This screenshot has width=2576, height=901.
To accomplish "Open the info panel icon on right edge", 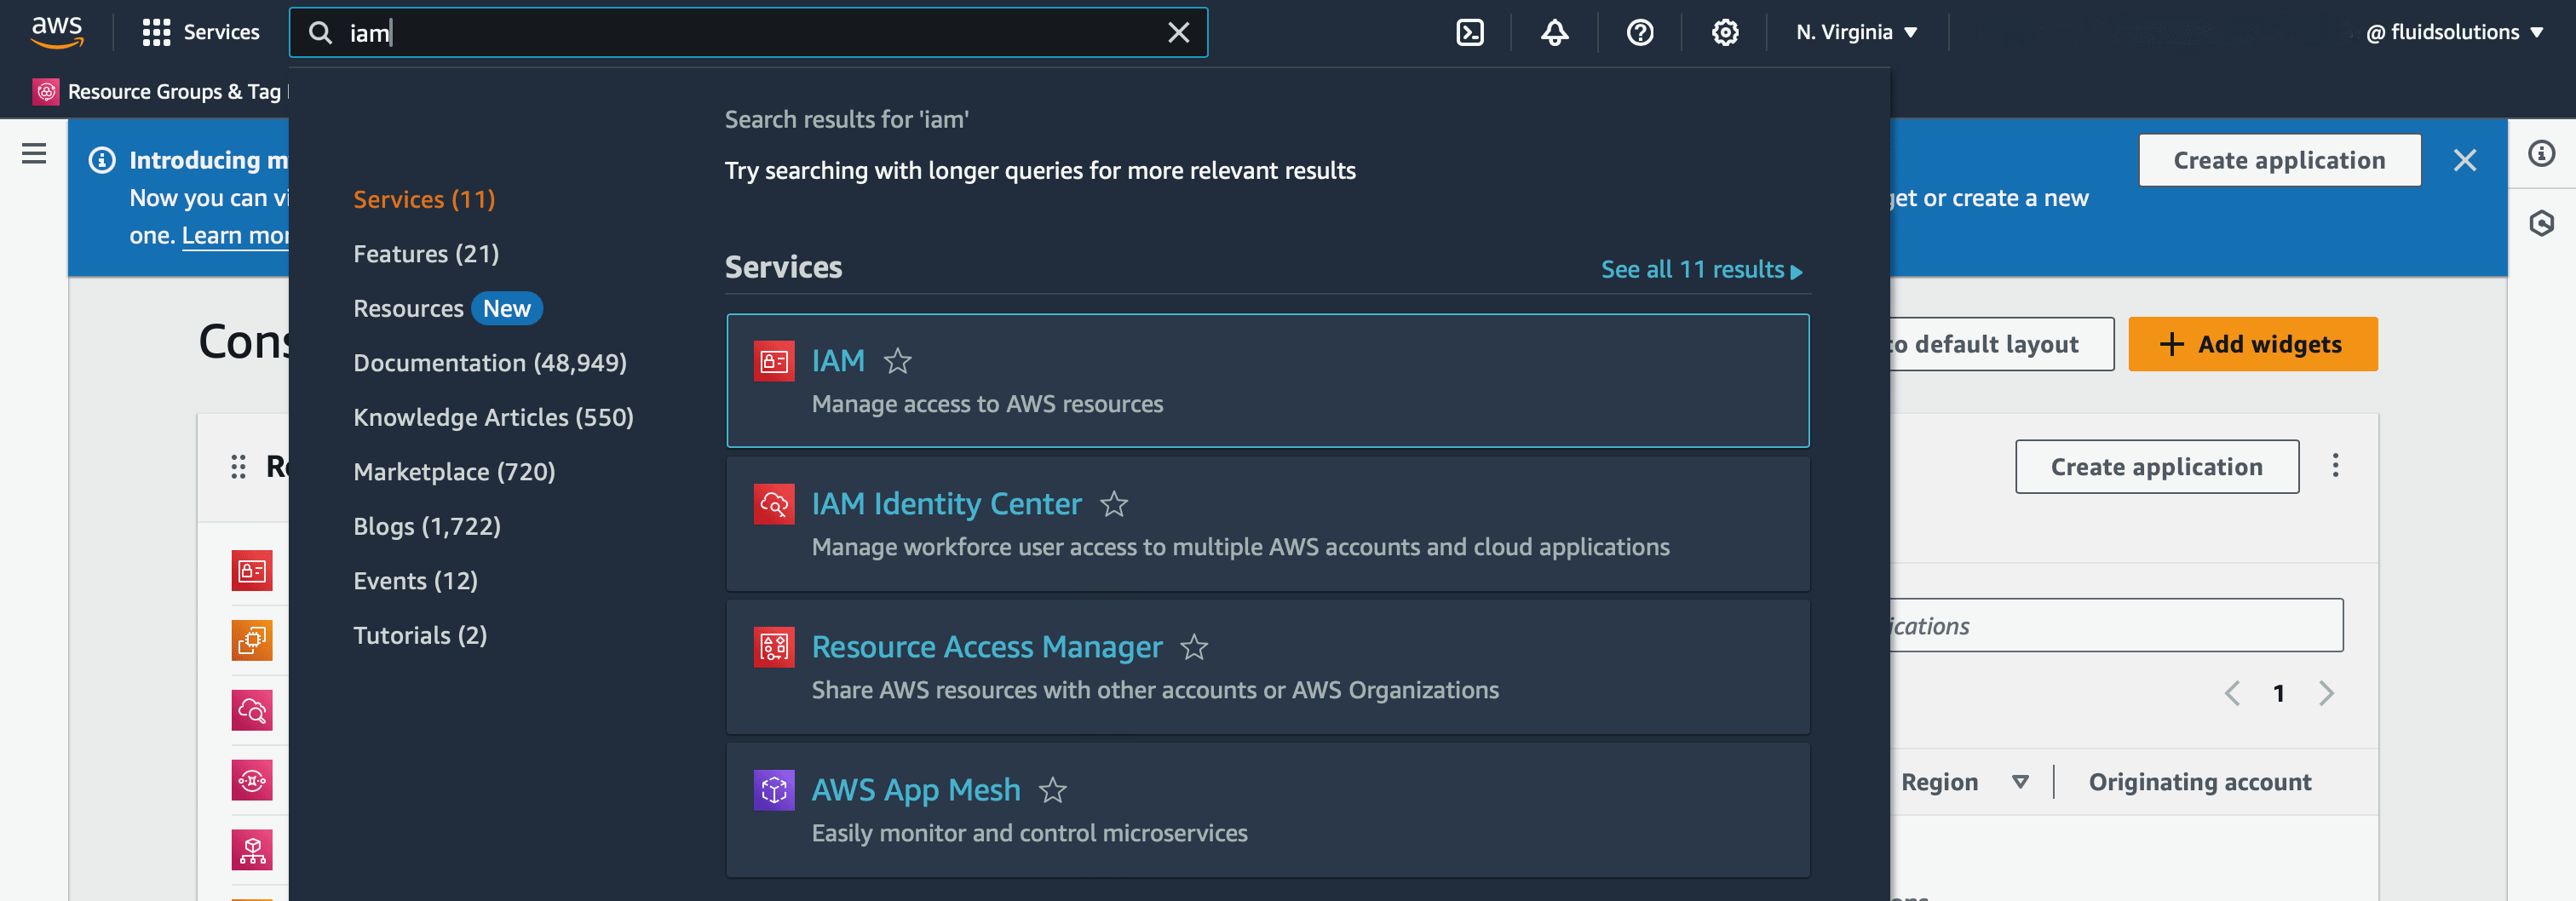I will [x=2541, y=153].
